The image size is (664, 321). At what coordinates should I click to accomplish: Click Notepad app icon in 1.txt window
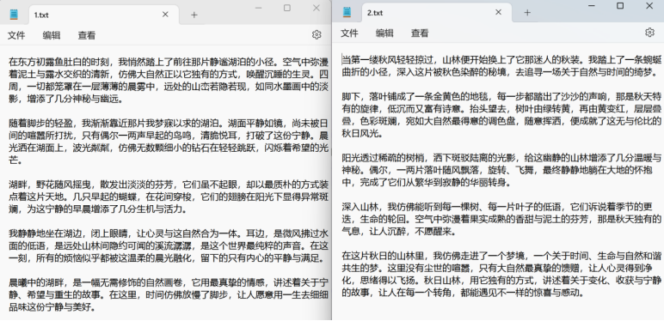click(x=15, y=15)
